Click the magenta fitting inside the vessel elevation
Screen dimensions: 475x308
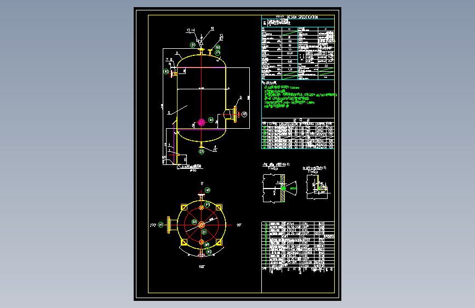[x=202, y=122]
